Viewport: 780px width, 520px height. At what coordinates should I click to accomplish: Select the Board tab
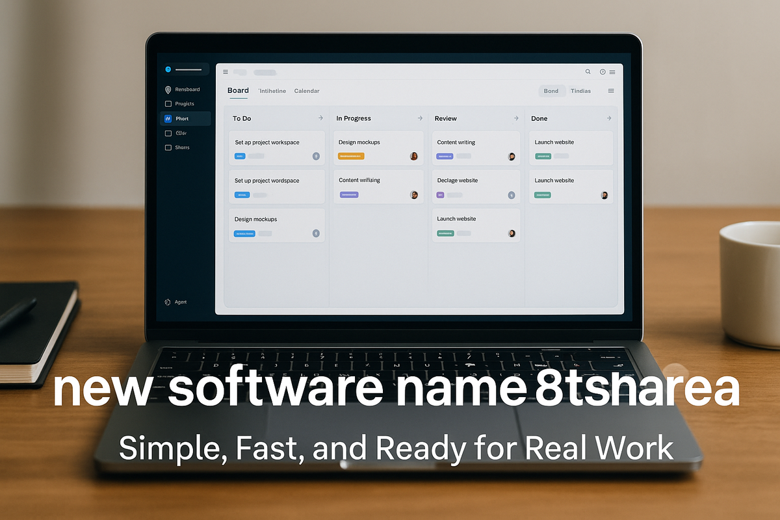(238, 91)
